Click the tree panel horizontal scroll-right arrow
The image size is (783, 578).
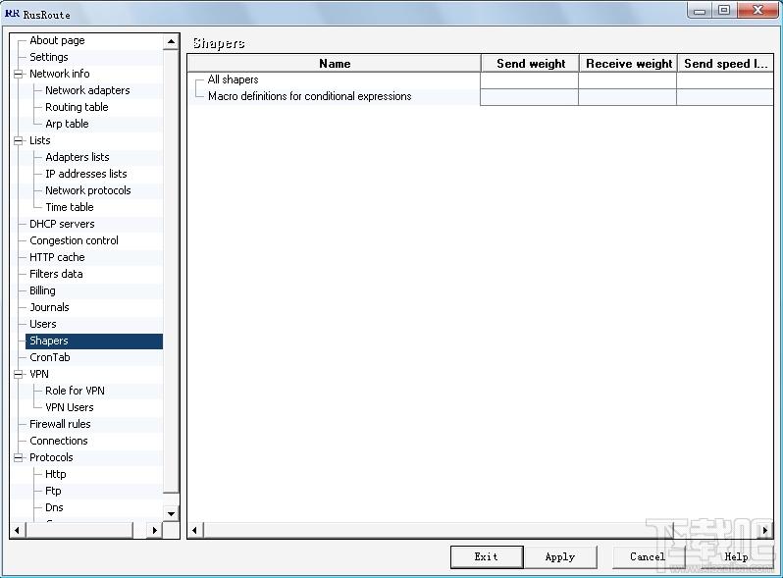pyautogui.click(x=154, y=530)
